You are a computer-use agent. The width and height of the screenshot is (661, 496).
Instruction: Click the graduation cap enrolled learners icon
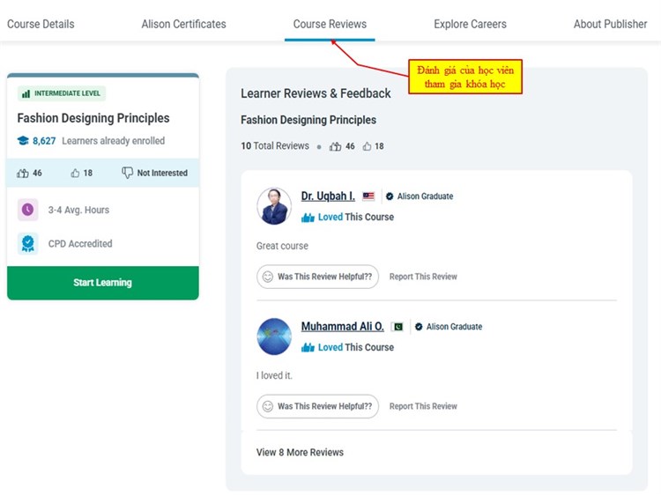point(23,141)
